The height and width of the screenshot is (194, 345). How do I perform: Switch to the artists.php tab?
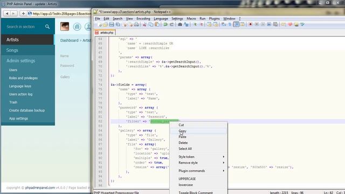[105, 32]
